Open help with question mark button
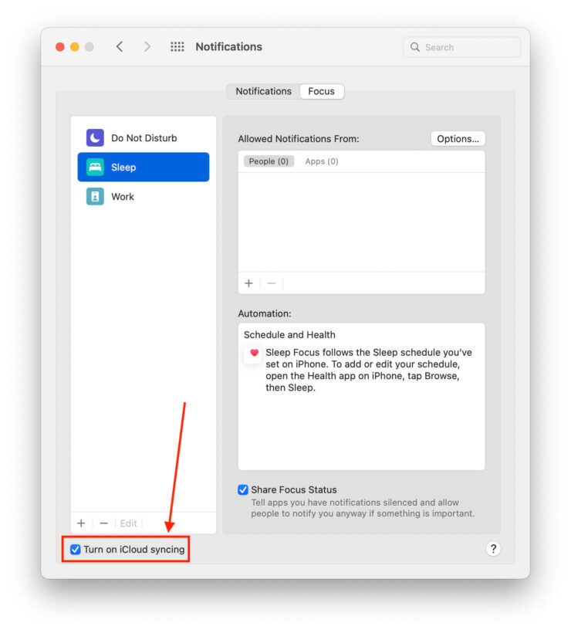Screen dimensions: 571x633 pyautogui.click(x=494, y=549)
